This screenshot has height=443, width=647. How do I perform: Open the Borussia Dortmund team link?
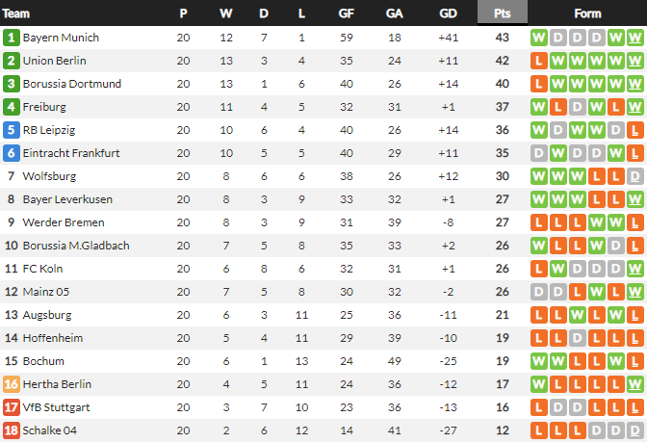[x=71, y=84]
